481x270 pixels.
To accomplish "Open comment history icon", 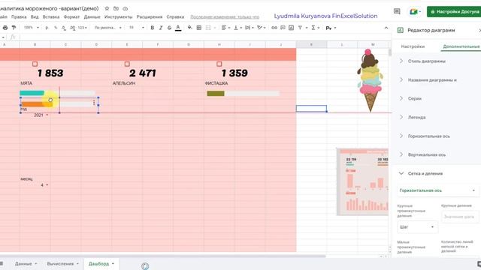I will [x=397, y=11].
